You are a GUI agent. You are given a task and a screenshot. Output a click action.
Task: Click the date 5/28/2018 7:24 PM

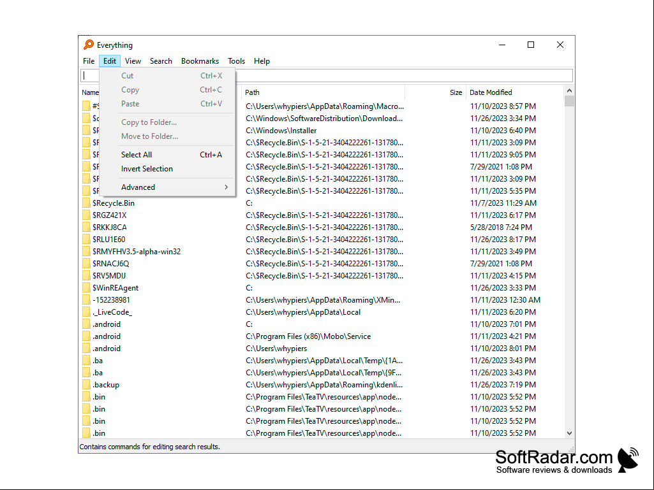pyautogui.click(x=501, y=227)
